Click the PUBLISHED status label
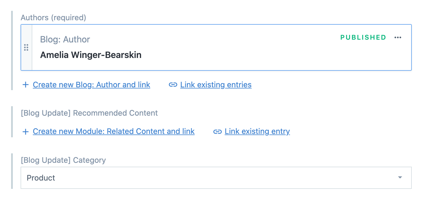 [x=363, y=37]
